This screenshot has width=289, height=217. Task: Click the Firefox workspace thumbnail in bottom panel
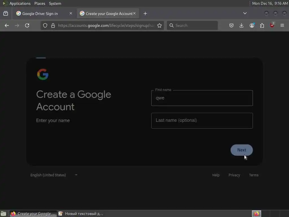point(257,214)
